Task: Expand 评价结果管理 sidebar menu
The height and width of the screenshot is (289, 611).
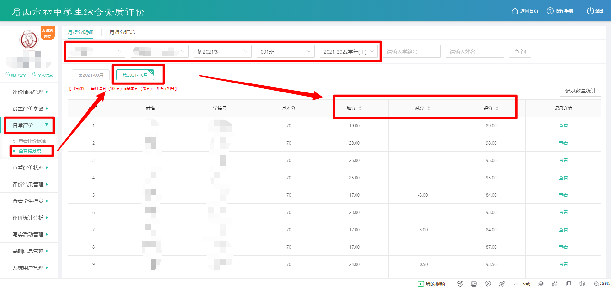Action: pos(29,184)
